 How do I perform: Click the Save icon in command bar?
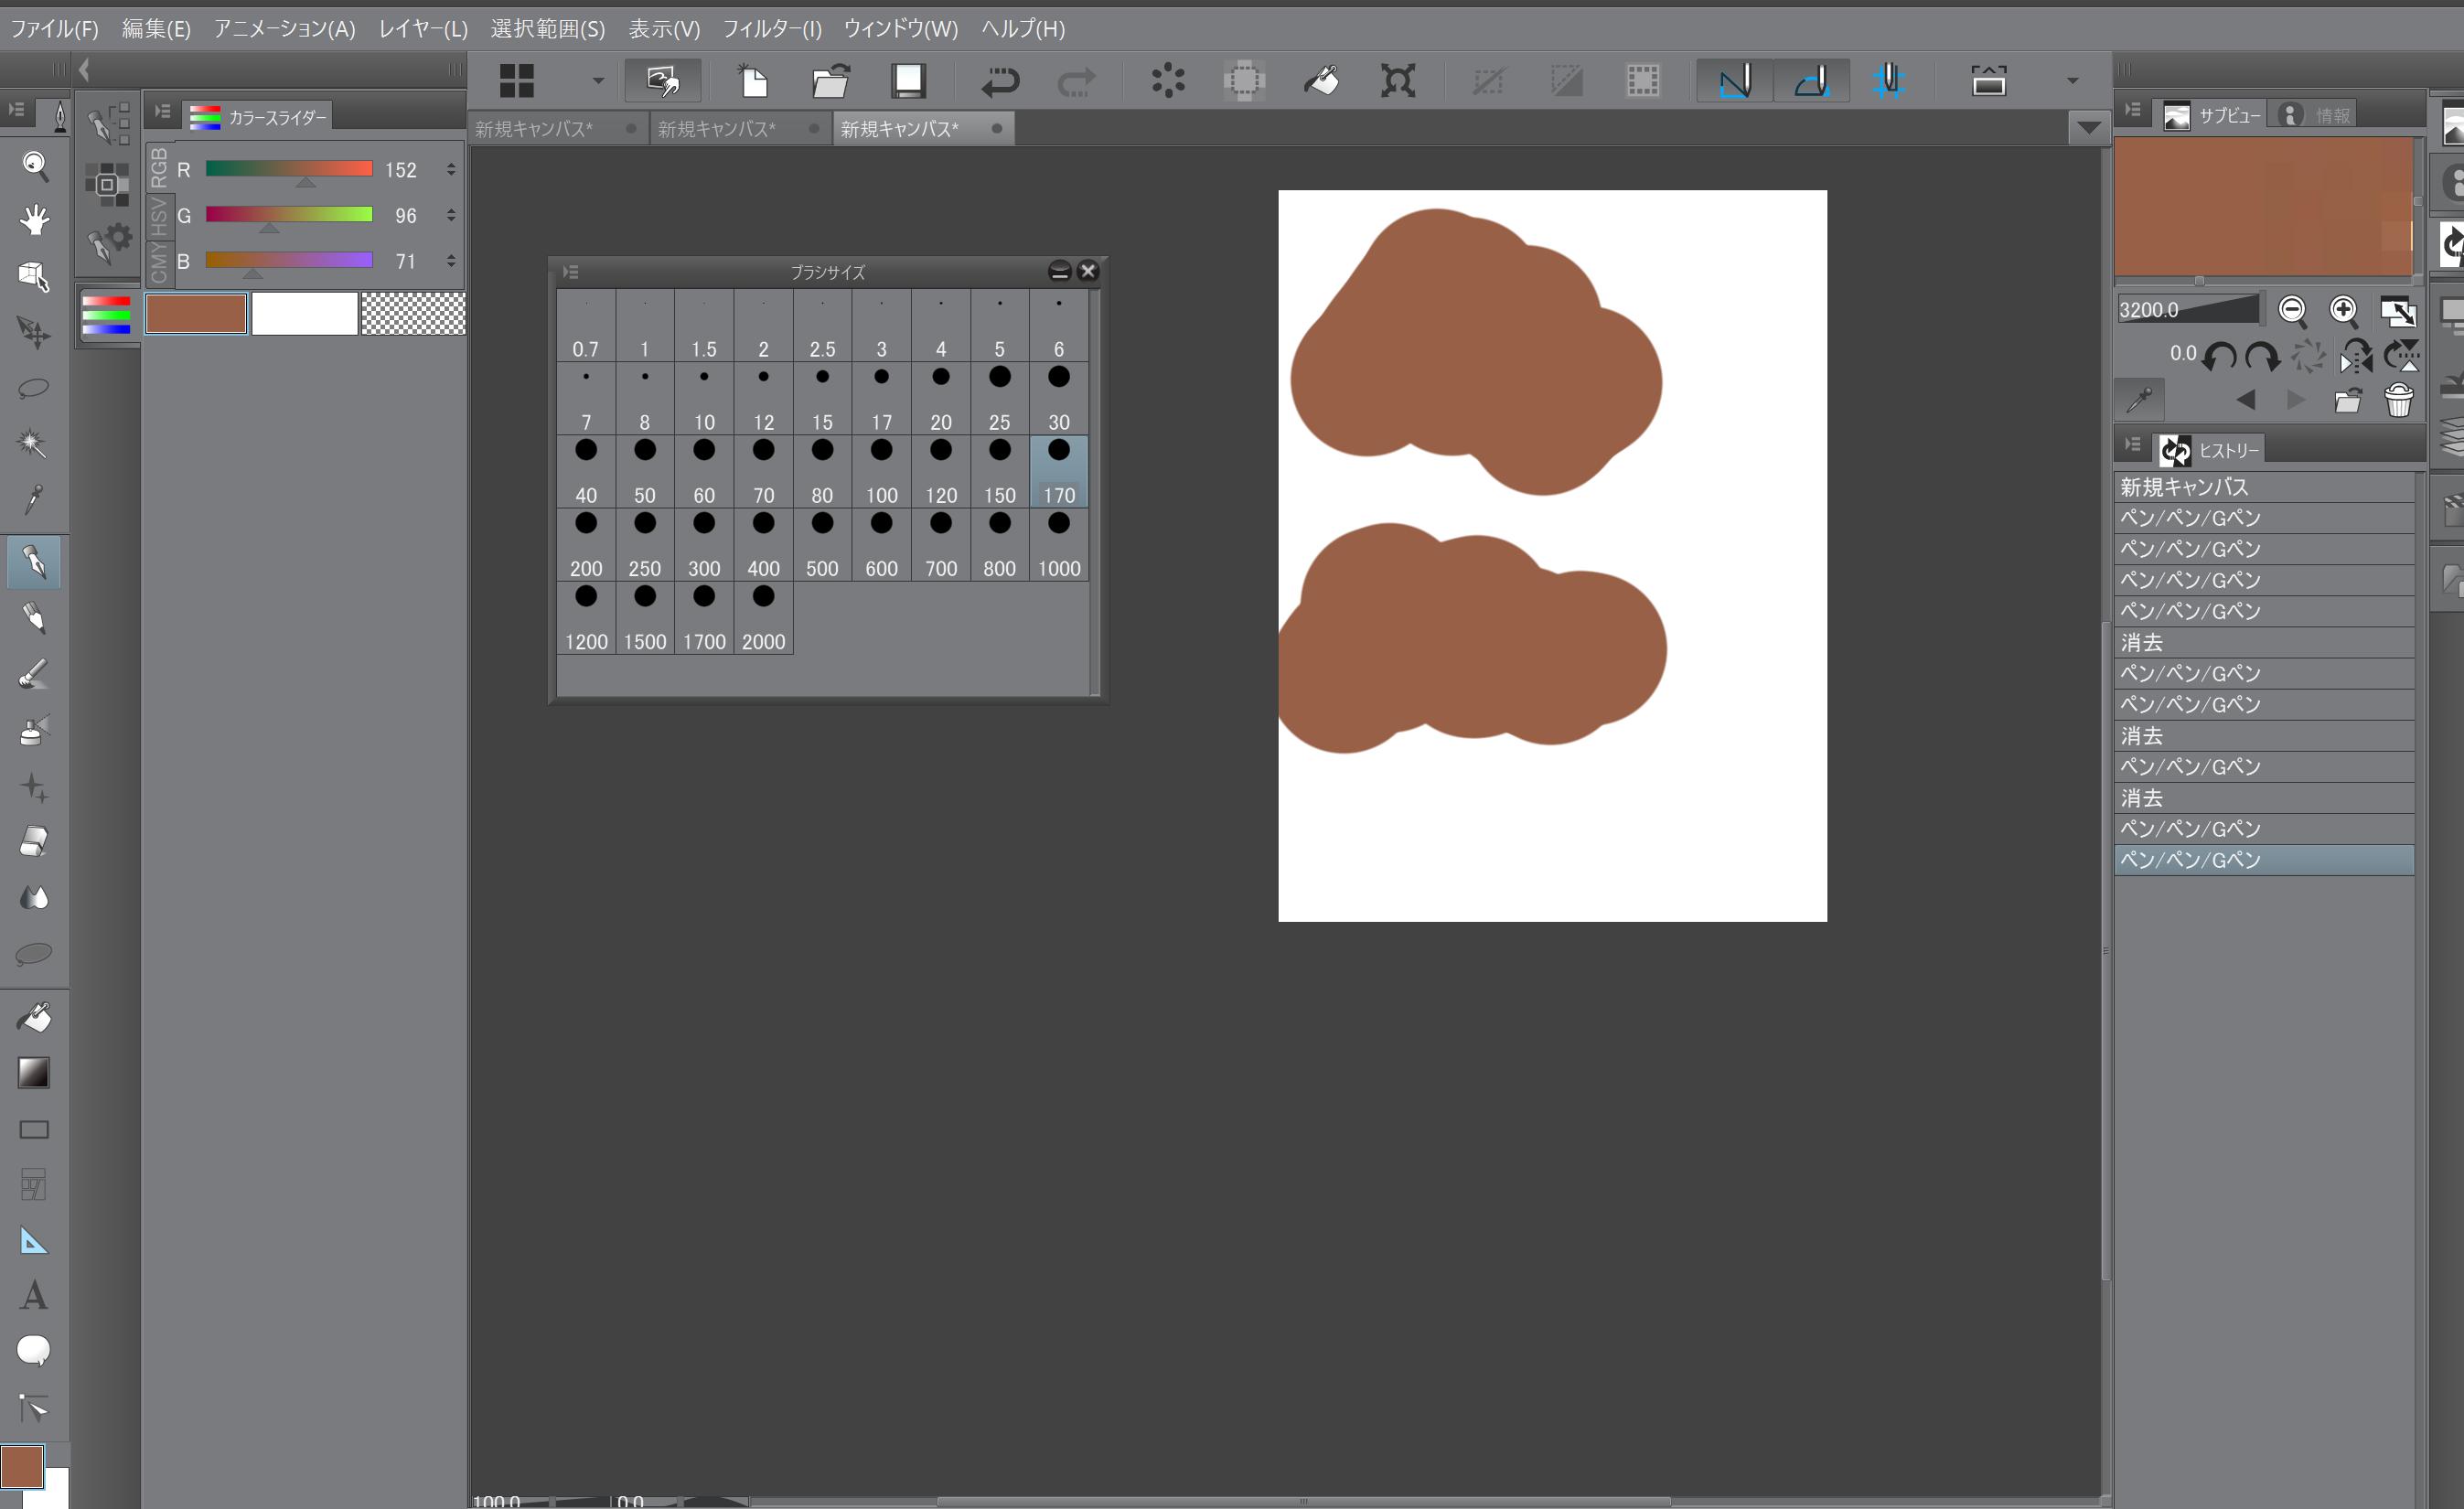coord(908,81)
